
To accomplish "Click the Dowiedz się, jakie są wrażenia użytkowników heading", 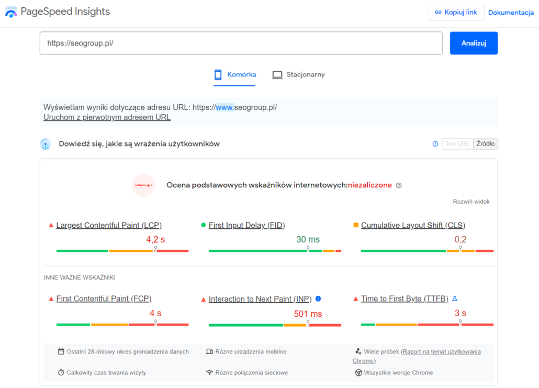I will click(139, 144).
